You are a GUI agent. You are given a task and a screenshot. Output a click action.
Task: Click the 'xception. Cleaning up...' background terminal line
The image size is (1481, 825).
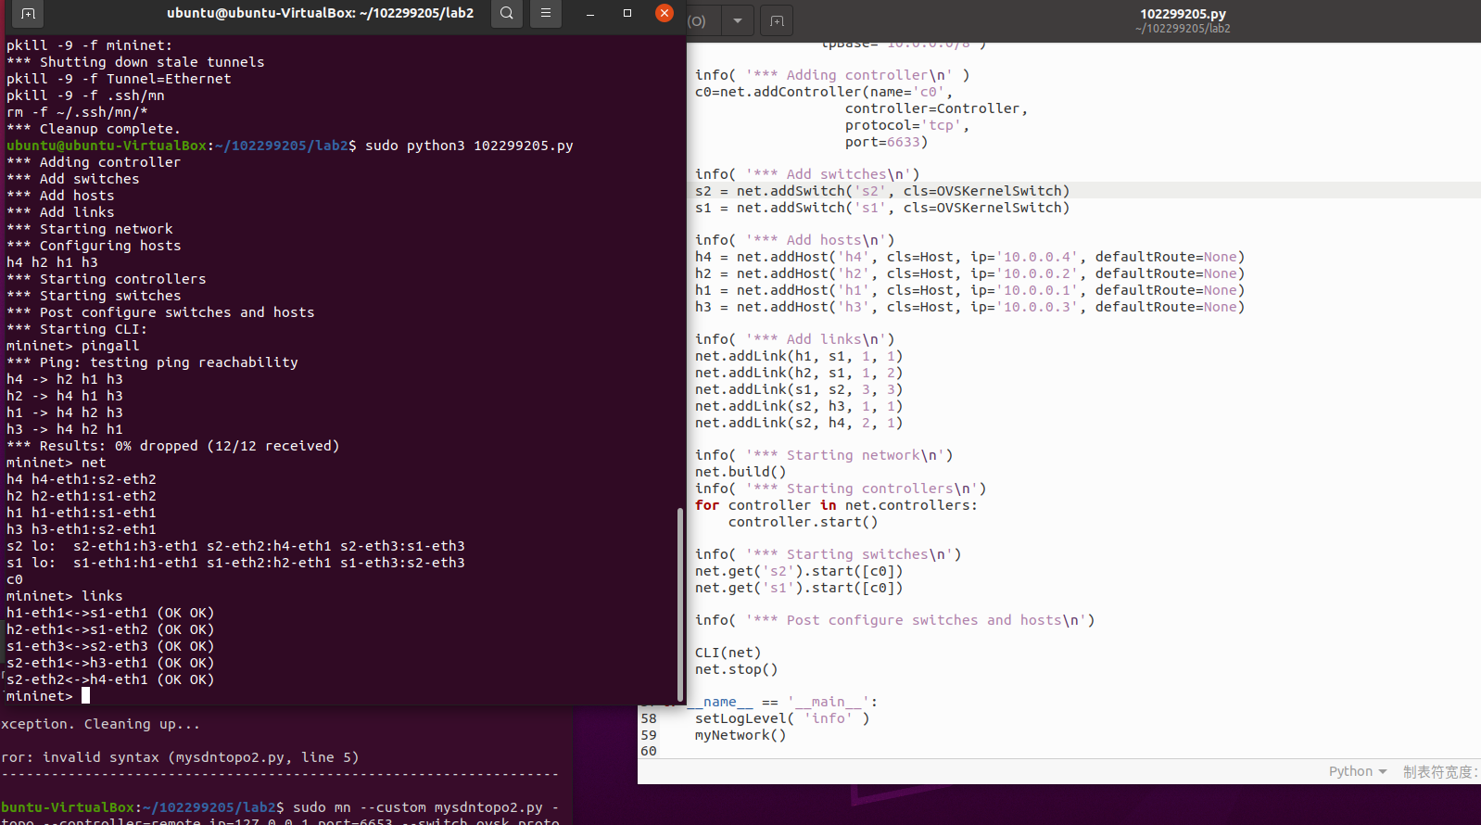(100, 724)
